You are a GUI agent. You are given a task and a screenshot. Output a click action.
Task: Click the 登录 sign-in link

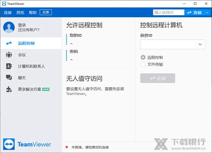pos(22,25)
